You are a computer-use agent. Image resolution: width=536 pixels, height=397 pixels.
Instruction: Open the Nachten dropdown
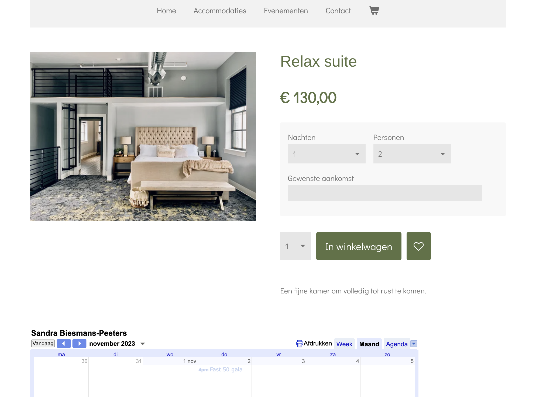pyautogui.click(x=327, y=154)
